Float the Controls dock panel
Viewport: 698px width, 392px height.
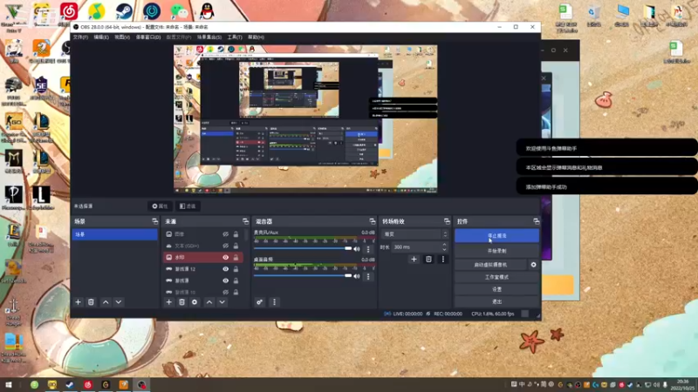pos(536,221)
